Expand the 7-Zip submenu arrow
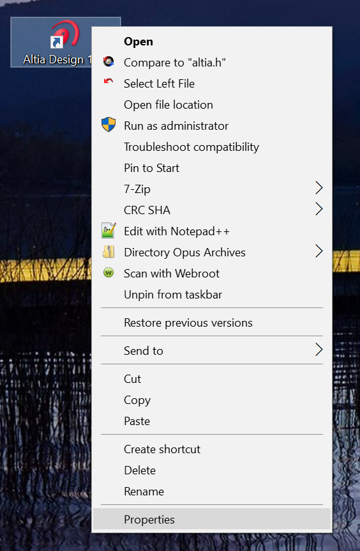 coord(319,188)
